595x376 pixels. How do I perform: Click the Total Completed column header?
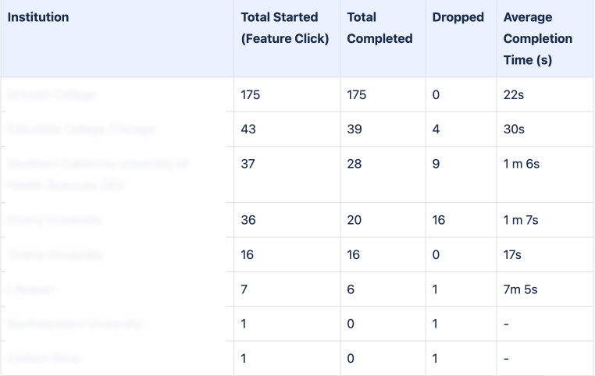point(379,27)
